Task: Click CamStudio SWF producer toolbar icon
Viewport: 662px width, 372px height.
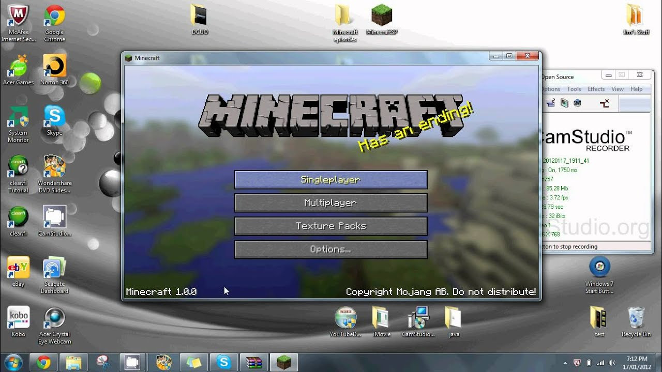Action: pyautogui.click(x=577, y=103)
